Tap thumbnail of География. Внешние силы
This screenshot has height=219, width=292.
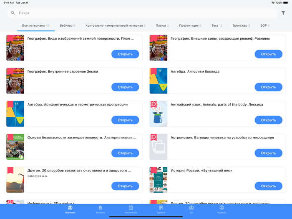click(x=158, y=48)
